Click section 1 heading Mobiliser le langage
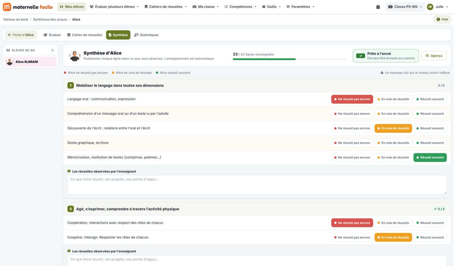 tap(120, 85)
